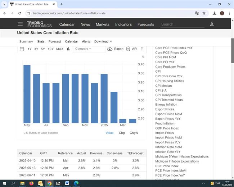Click the translate page icon

pos(197,13)
